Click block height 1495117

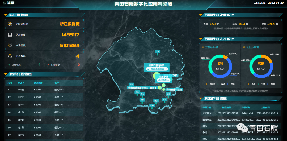click(x=70, y=35)
